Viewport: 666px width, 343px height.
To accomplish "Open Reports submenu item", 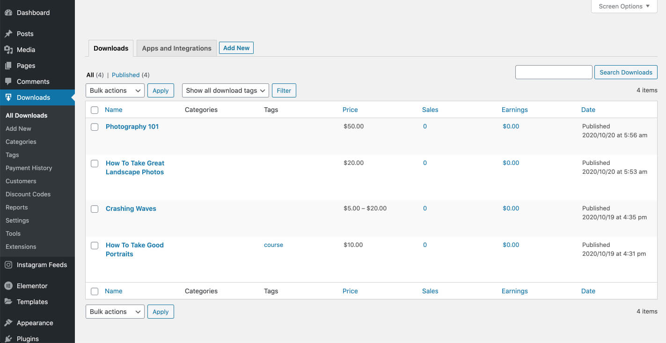I will [16, 207].
